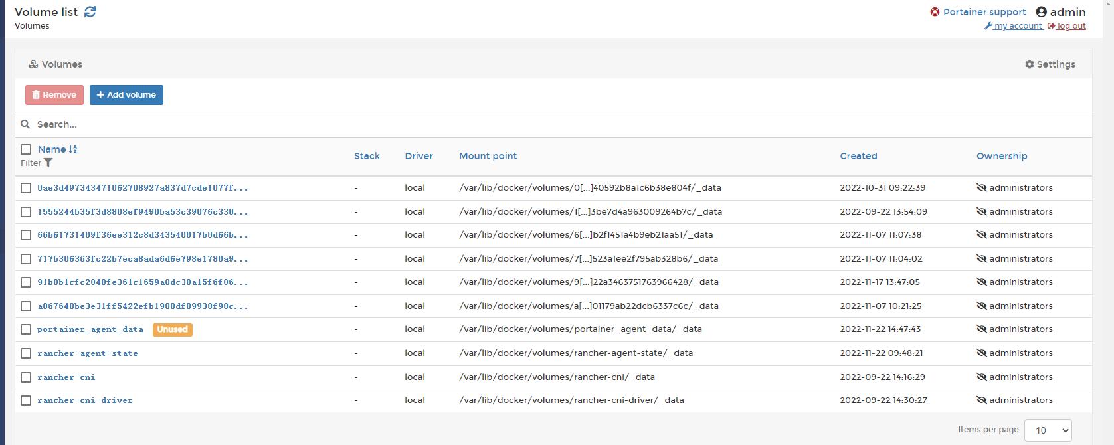Click the wrench icon beside my account

pos(988,26)
